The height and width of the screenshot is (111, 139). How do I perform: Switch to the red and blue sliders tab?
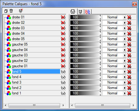pyautogui.click(x=87, y=12)
